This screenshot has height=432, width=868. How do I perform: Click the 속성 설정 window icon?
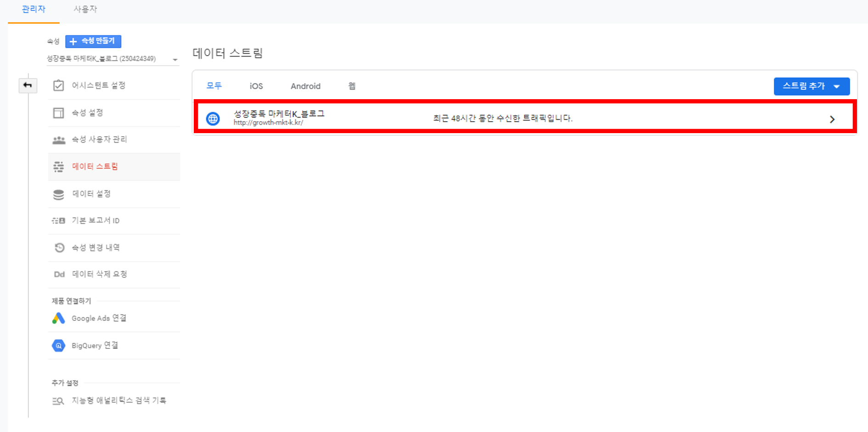(59, 112)
